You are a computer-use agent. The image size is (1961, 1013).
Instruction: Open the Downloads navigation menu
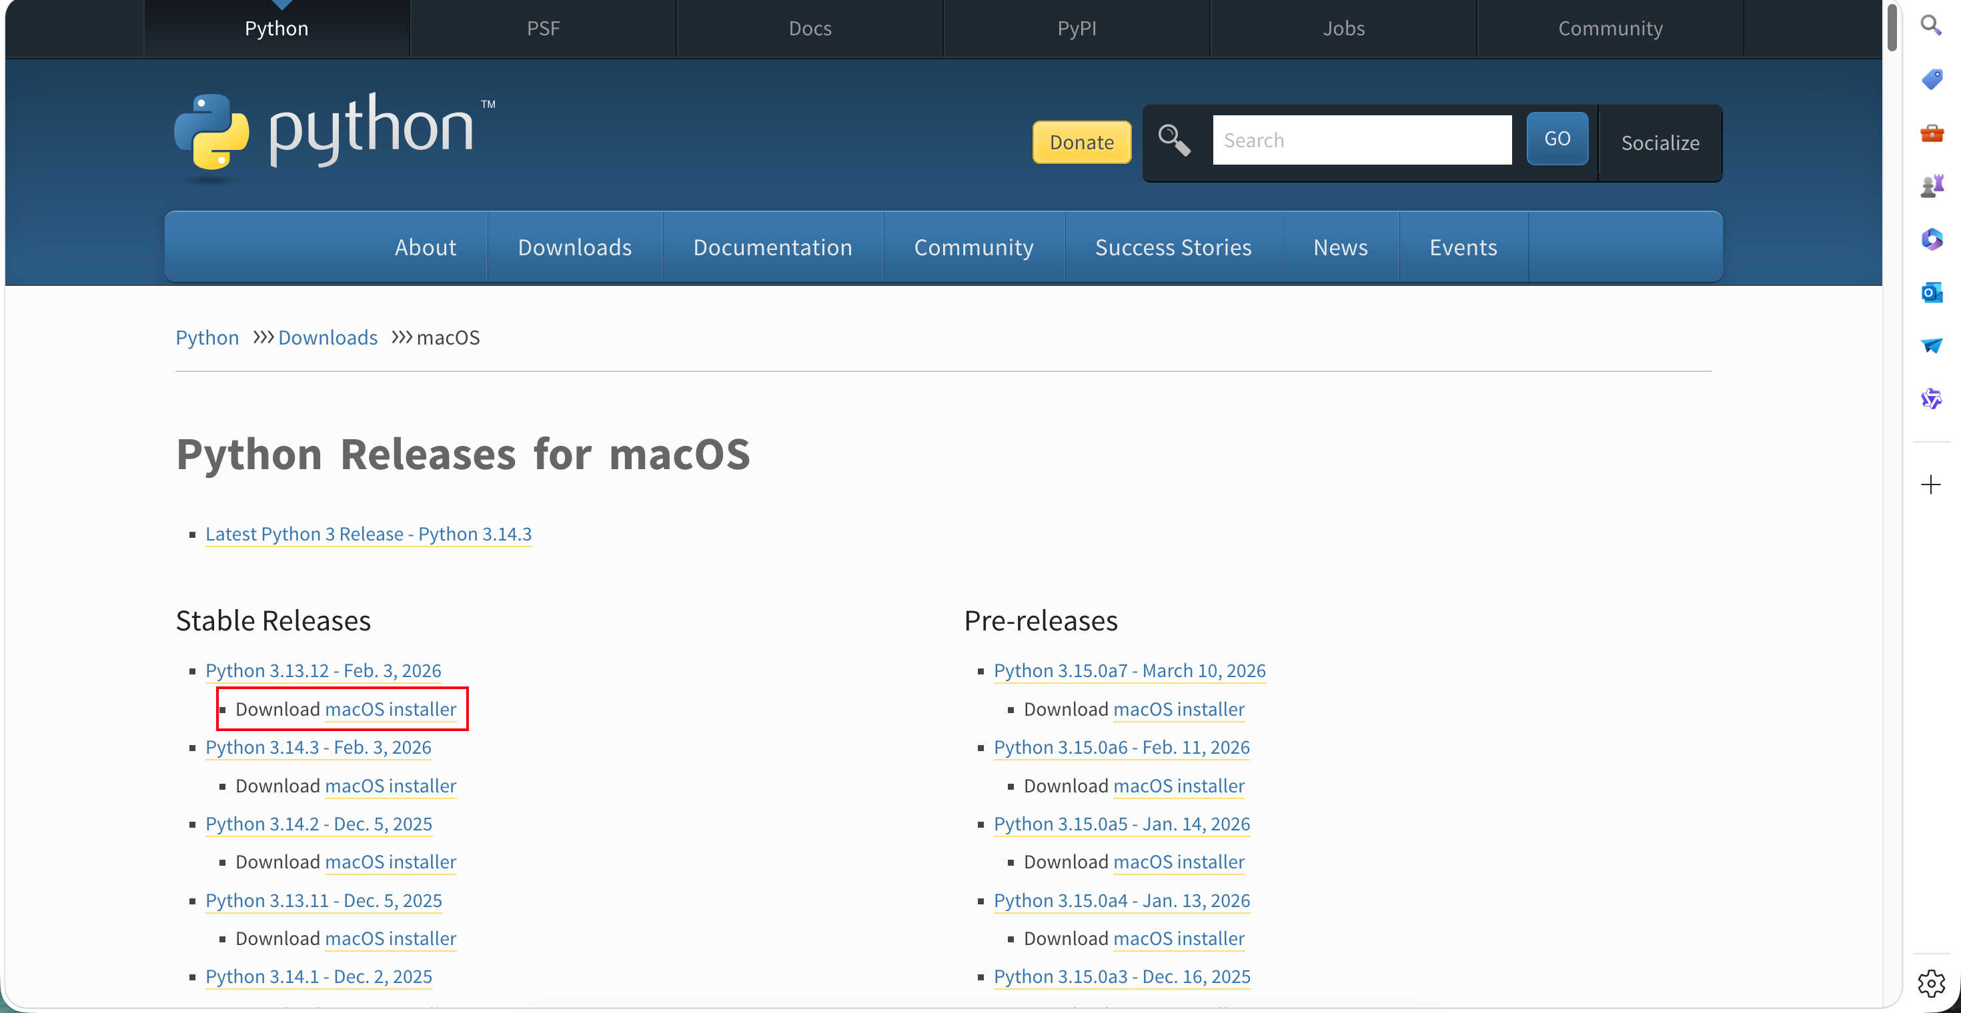(574, 247)
